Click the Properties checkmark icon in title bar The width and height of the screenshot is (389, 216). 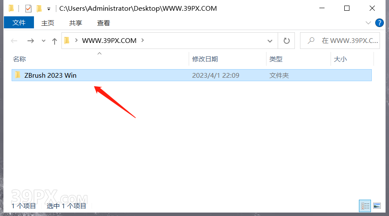point(28,9)
